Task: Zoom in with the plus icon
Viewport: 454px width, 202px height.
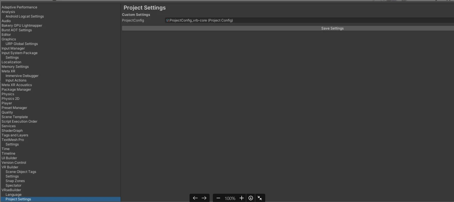Action: coord(241,198)
